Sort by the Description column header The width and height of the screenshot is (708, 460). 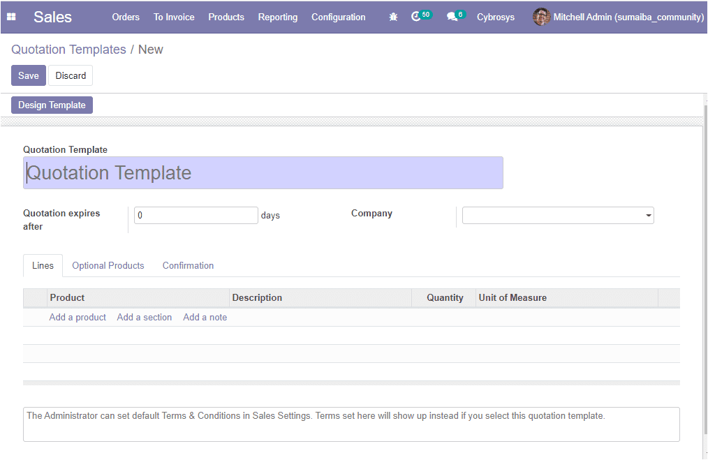click(x=320, y=297)
